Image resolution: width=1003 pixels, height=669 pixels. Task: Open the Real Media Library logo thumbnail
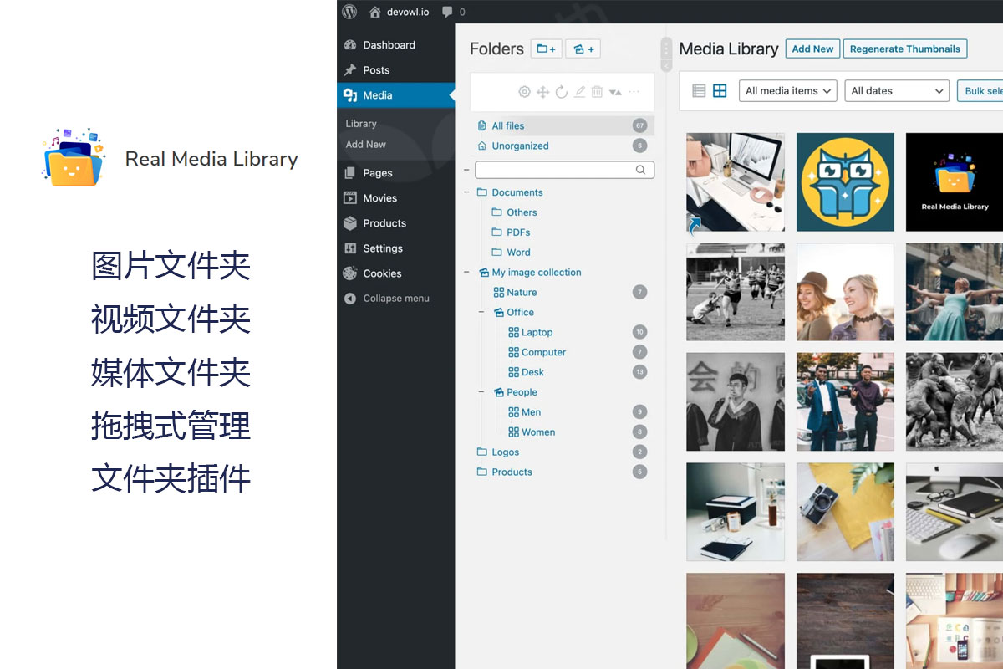tap(955, 181)
